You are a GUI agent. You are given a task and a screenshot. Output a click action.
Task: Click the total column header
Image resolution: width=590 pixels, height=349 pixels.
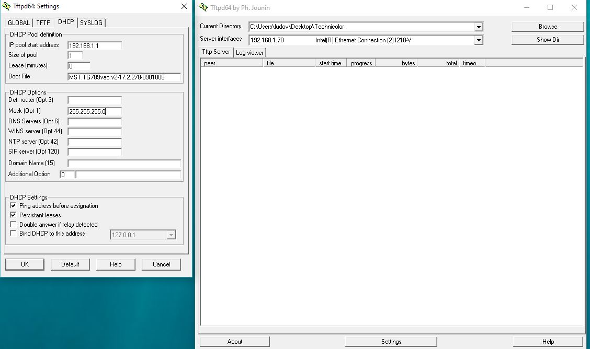coord(438,63)
